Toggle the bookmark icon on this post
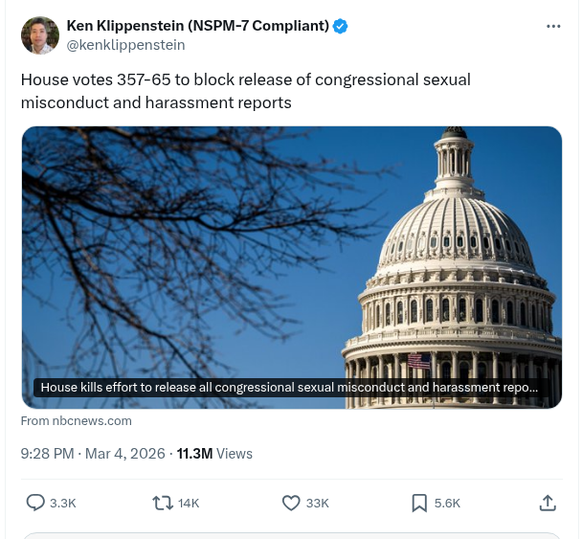Viewport: 582px width, 539px height. (418, 503)
